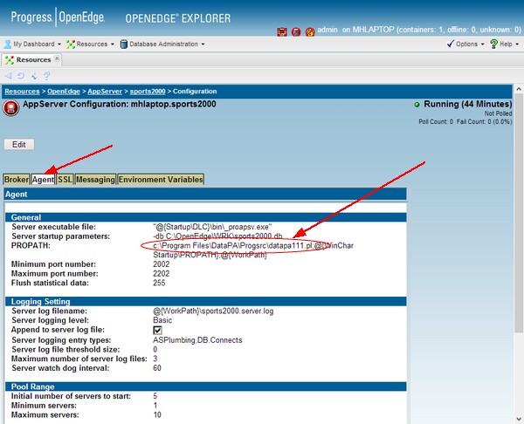Click maximum servers value 10
524x424 pixels.
point(157,415)
